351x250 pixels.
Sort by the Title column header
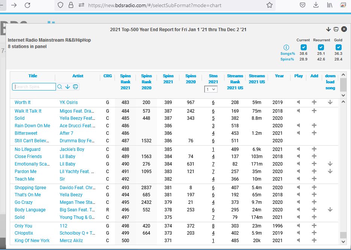[33, 76]
